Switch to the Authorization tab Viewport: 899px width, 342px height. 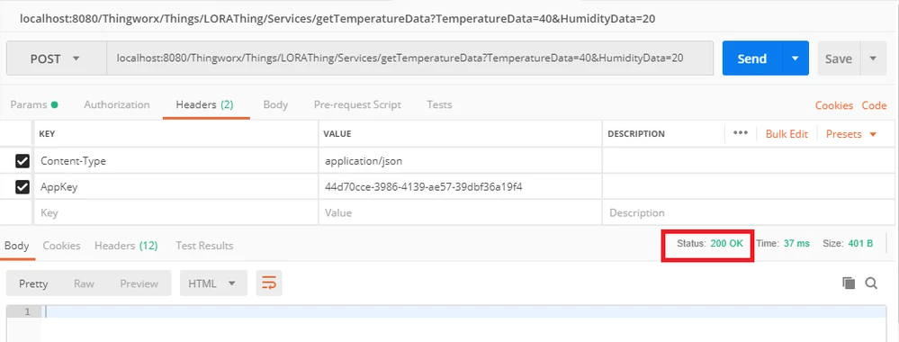point(117,104)
